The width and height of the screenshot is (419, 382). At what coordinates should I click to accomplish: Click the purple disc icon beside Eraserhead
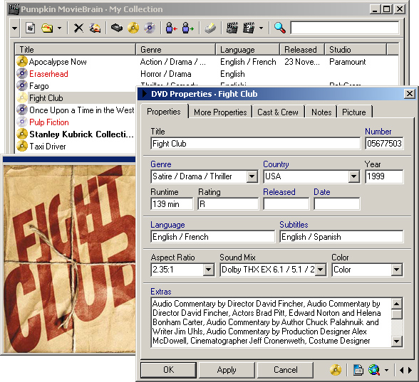coord(22,74)
